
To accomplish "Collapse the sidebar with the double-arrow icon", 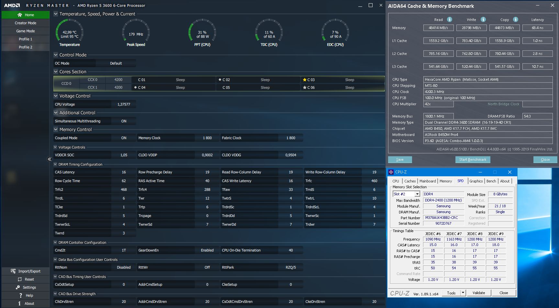I will 50,159.
